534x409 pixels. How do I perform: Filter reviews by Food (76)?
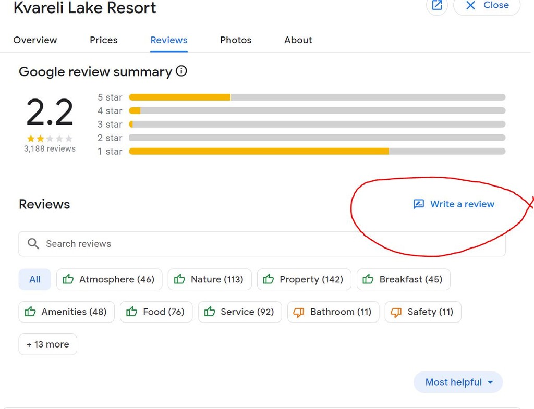click(x=156, y=312)
